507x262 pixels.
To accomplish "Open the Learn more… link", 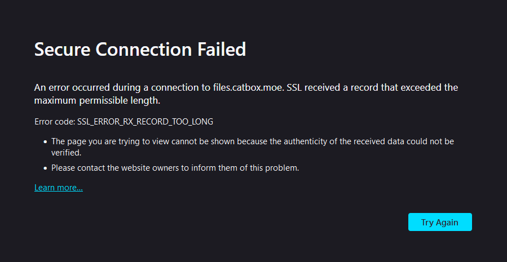I will [59, 188].
